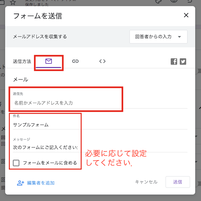
Task: Open the 回答者からの入力 dropdown
Action: (x=158, y=37)
